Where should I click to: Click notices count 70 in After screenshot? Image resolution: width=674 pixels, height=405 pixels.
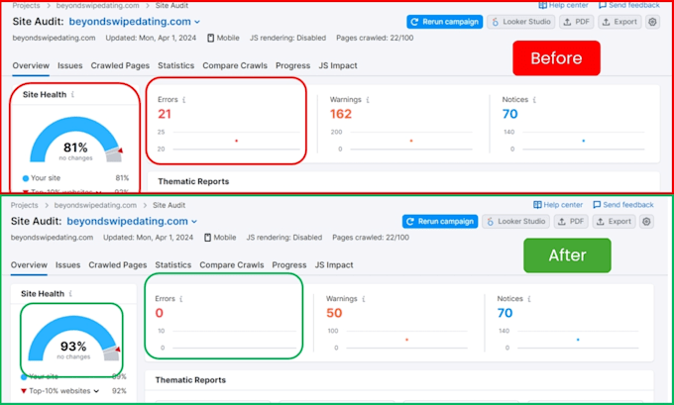click(505, 313)
